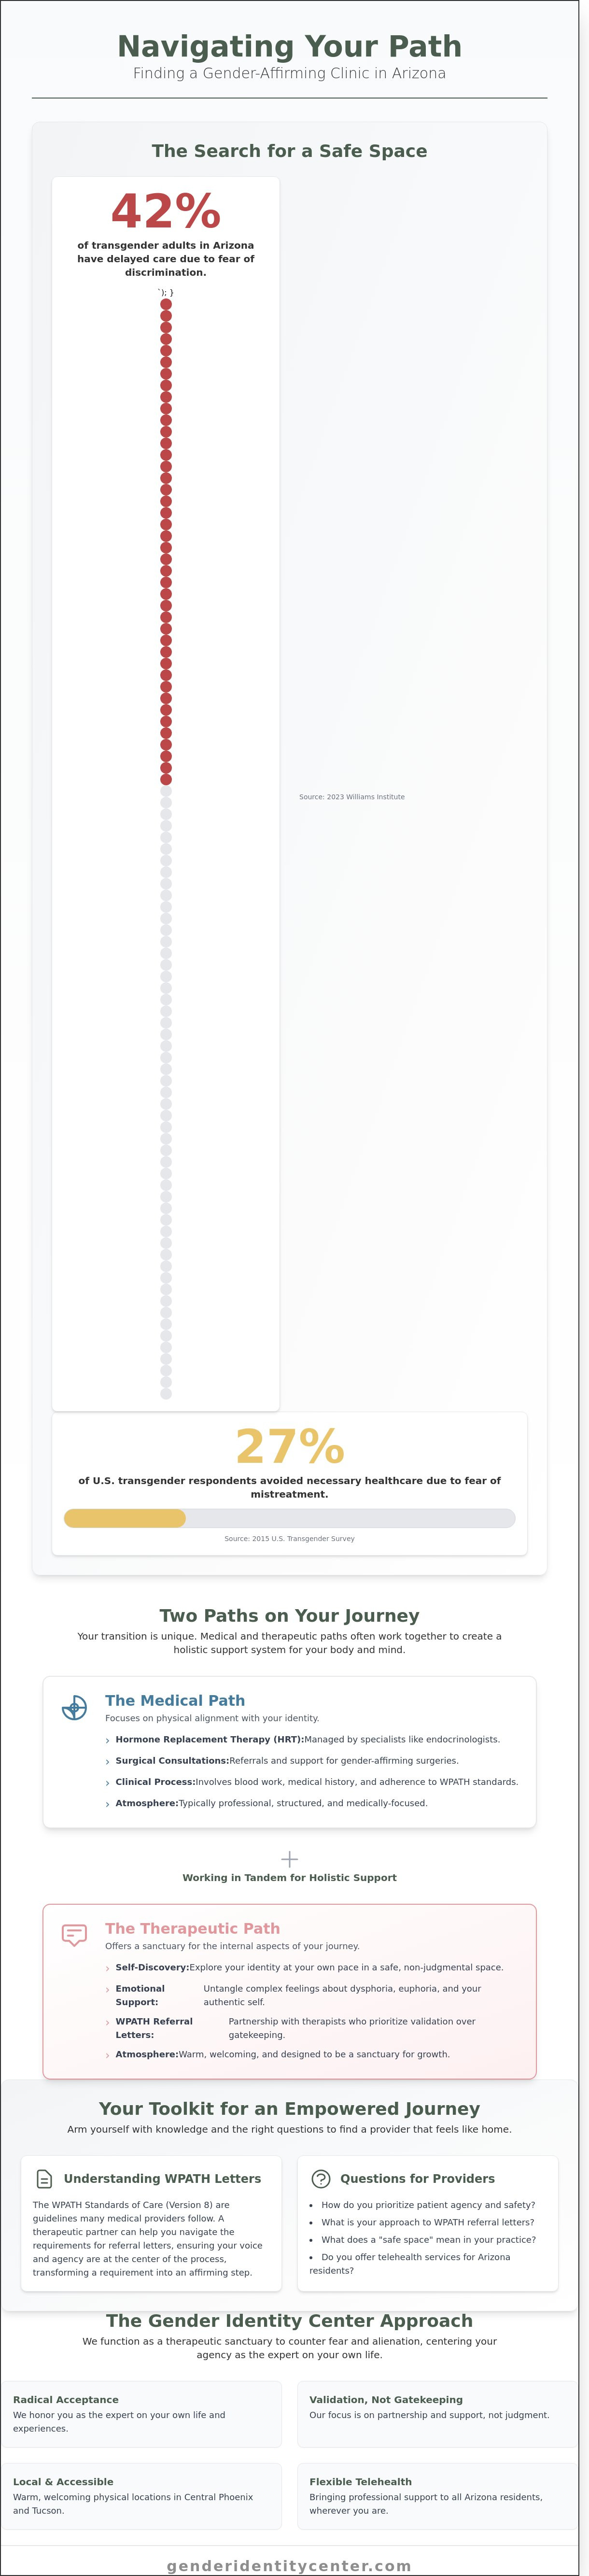Click the chevron beside Emotional Support
This screenshot has height=2576, width=589.
click(108, 1989)
